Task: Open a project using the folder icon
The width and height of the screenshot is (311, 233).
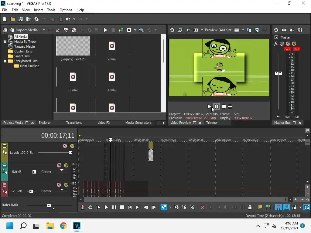Action: pos(13,19)
